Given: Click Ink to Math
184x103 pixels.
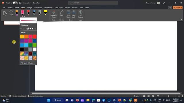Looking at the screenshot, I should tap(74, 14).
